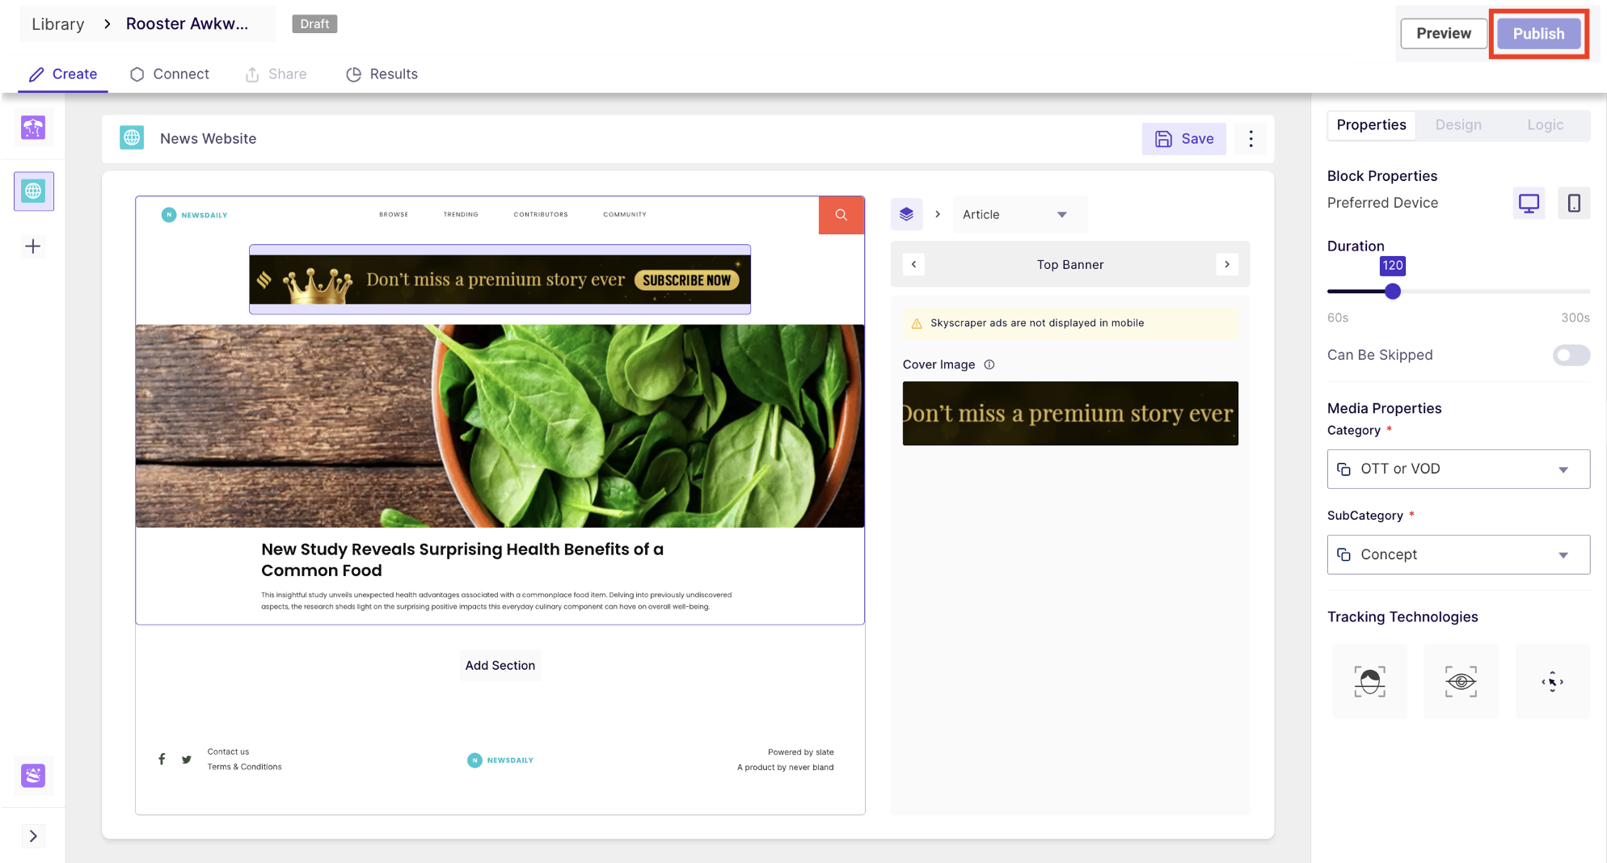The width and height of the screenshot is (1607, 863).
Task: Click the NEWSDAILY footer logo
Action: (x=500, y=760)
